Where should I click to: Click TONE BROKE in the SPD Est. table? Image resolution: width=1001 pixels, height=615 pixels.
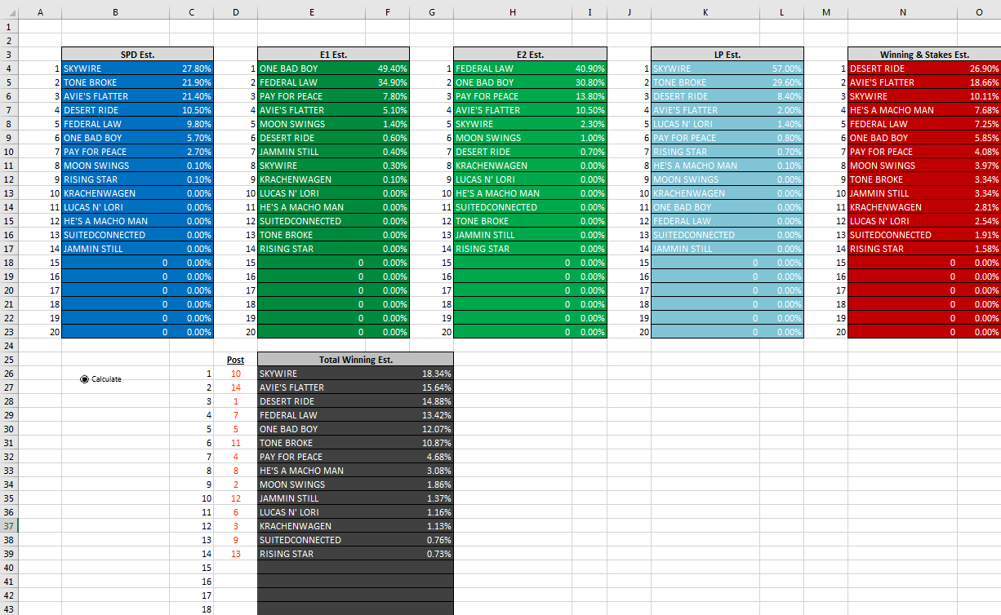(x=91, y=82)
